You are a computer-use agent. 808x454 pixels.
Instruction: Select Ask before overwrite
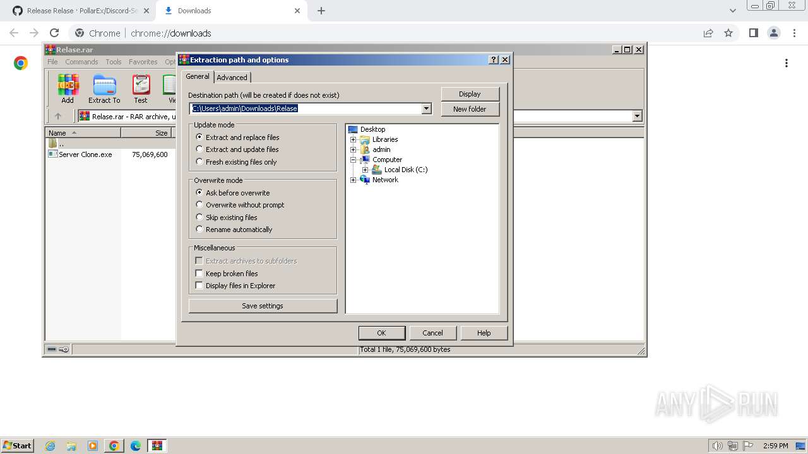(x=199, y=192)
